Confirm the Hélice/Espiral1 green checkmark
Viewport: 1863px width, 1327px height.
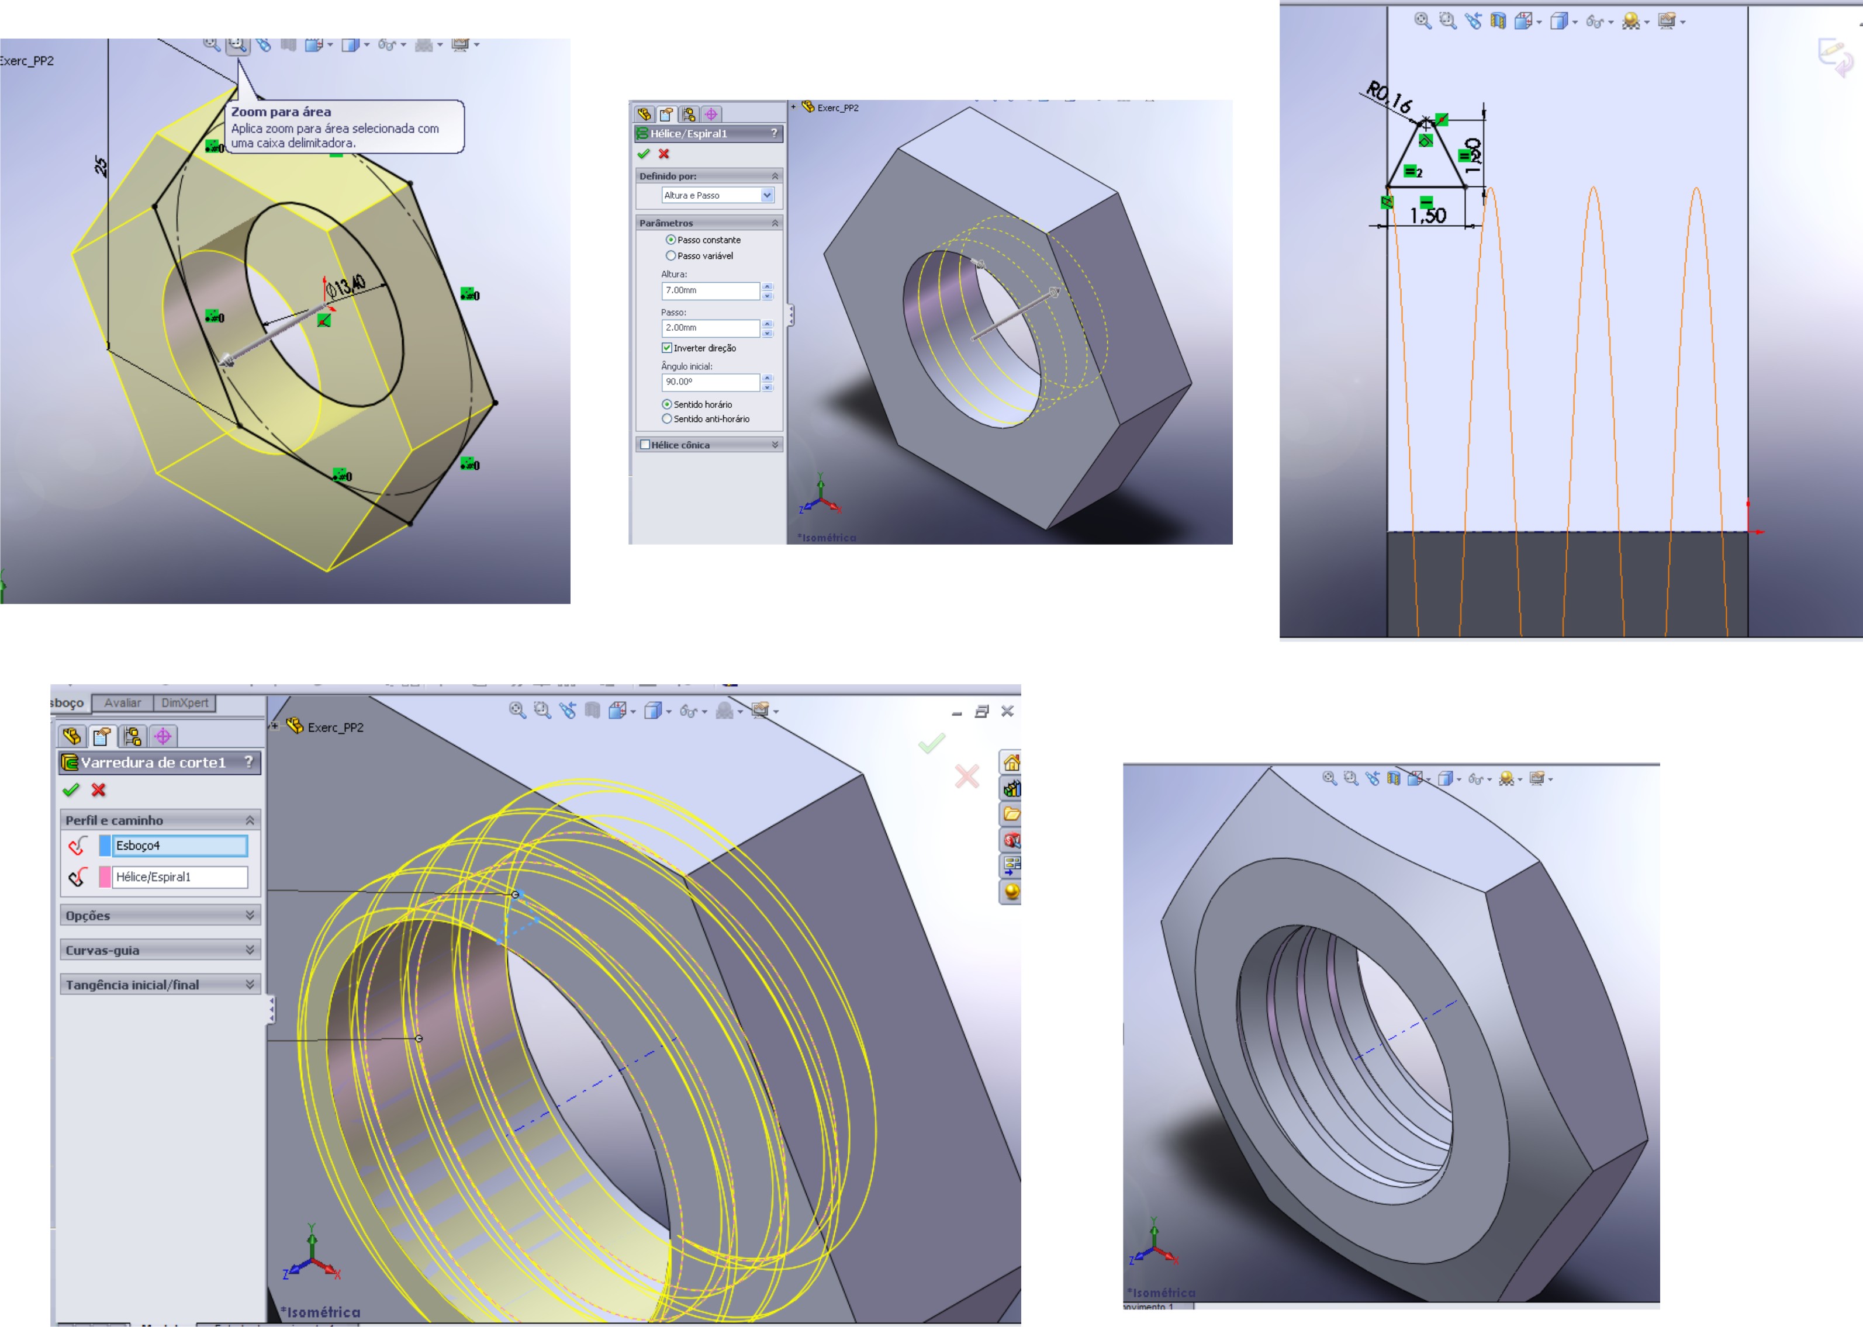[x=644, y=154]
